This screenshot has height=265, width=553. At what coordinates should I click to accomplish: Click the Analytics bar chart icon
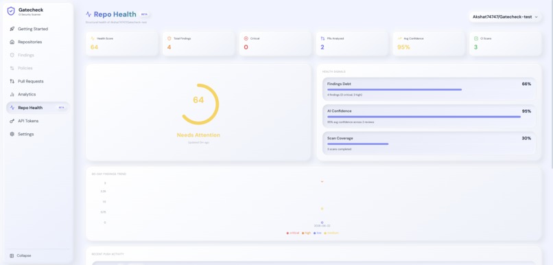(x=12, y=94)
